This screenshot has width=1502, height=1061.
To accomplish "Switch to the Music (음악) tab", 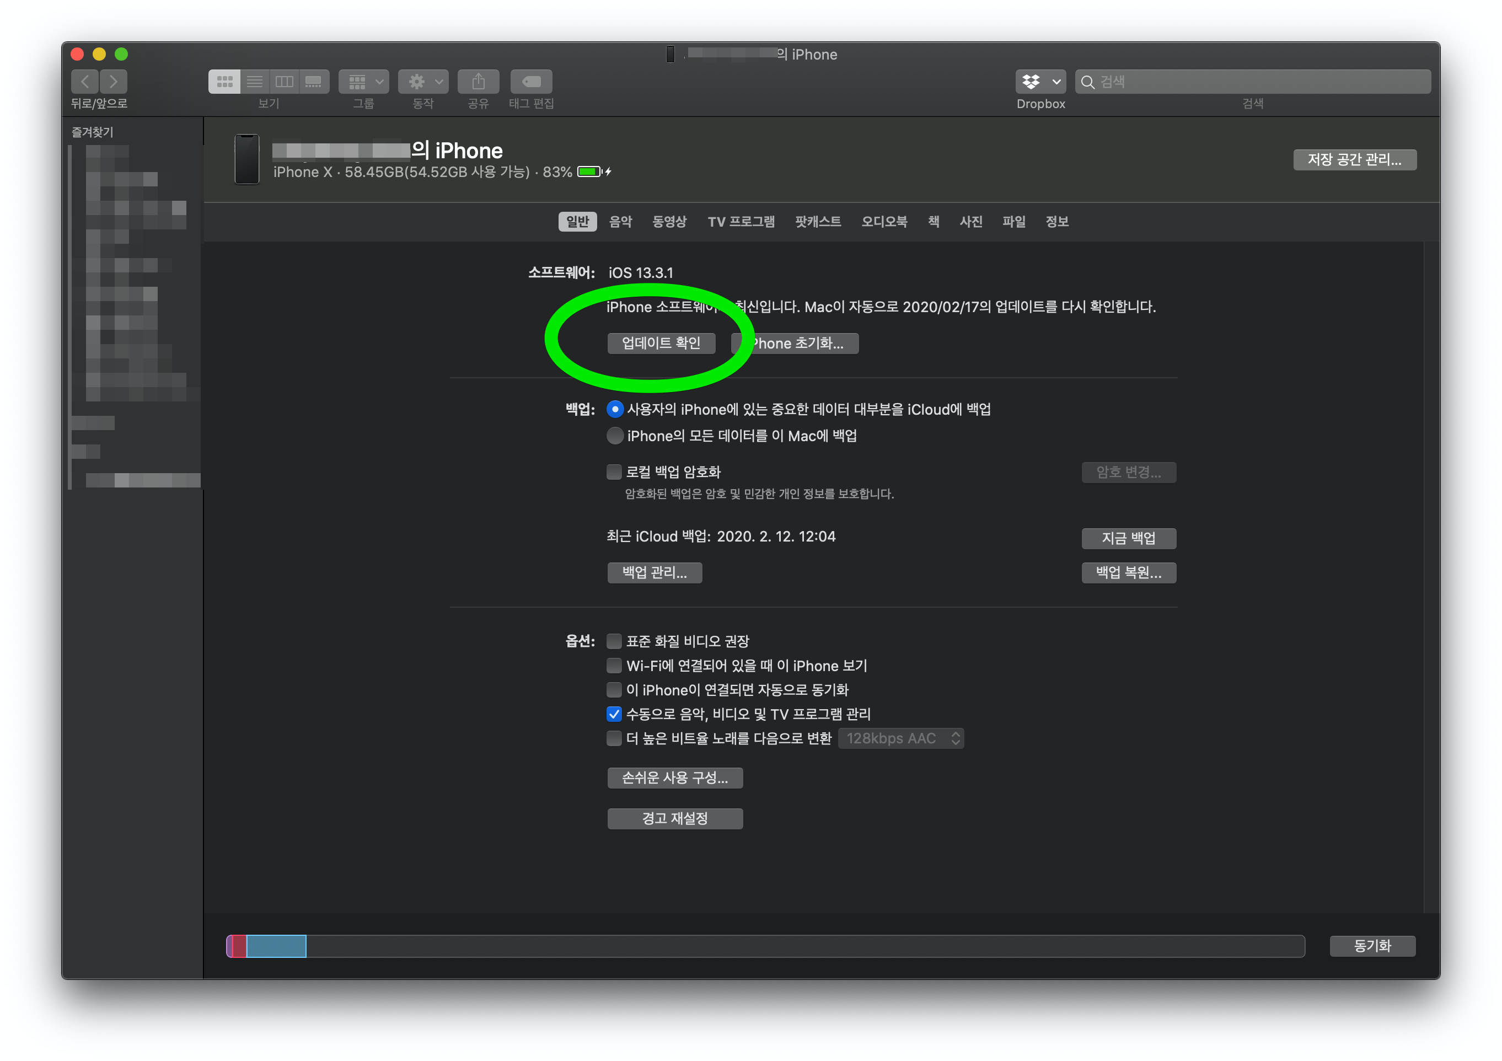I will point(621,222).
